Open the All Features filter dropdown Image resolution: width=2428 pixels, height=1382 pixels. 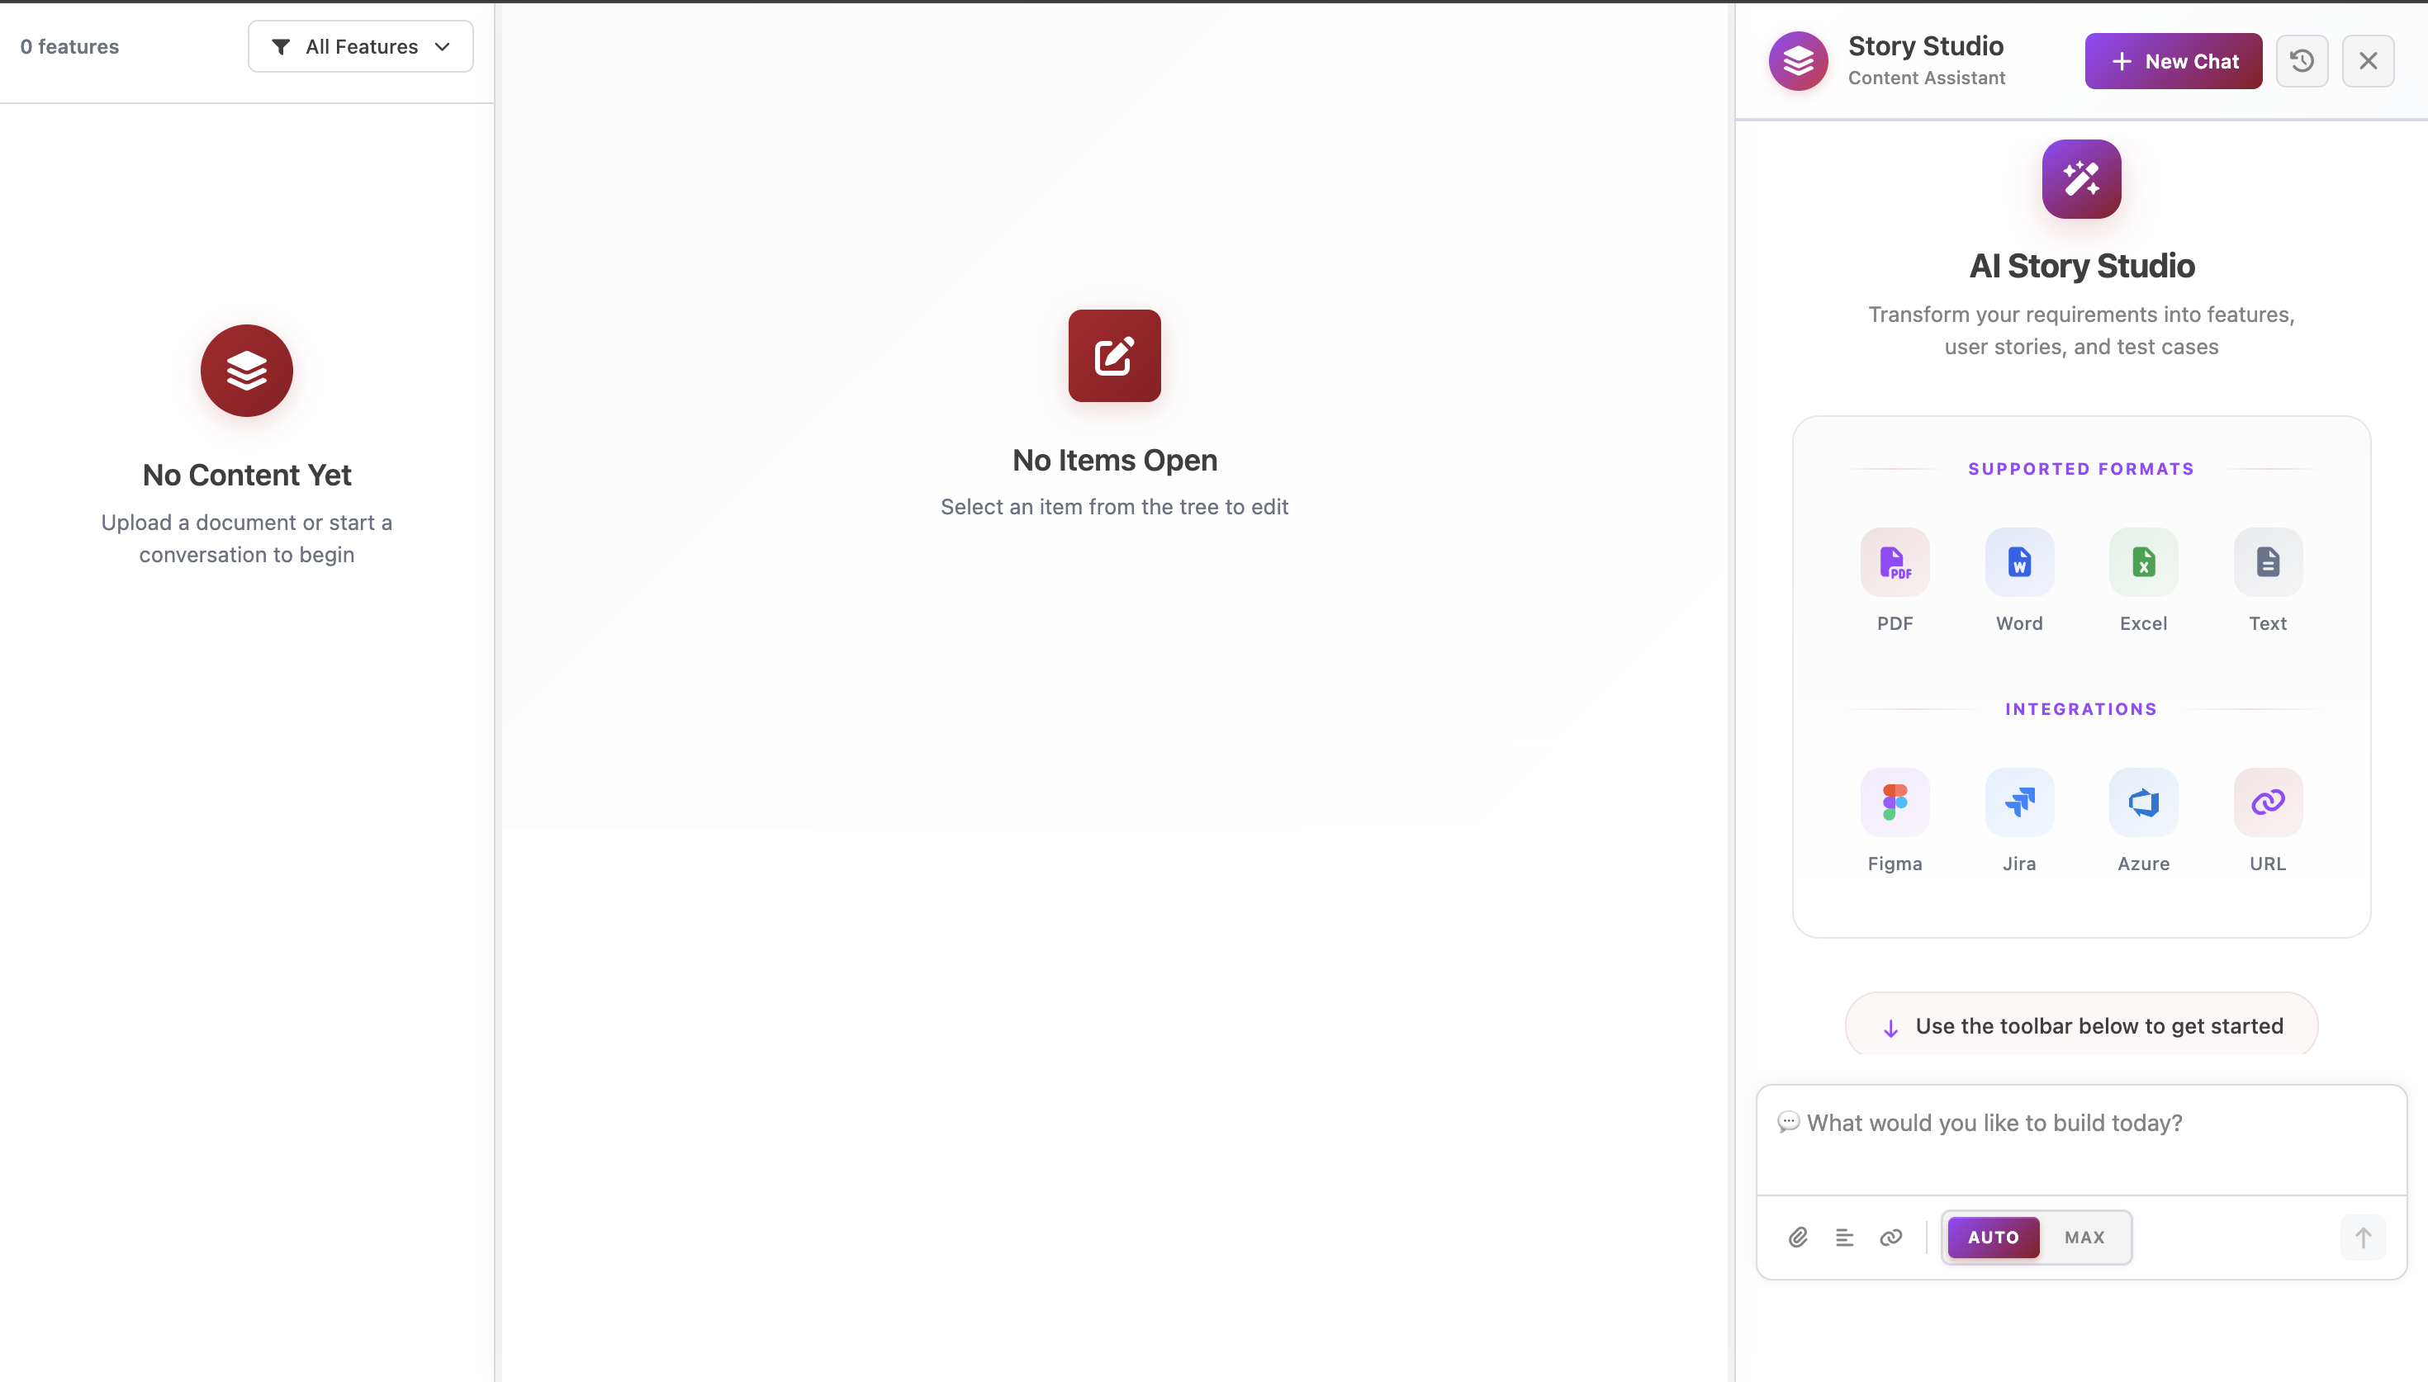coord(361,46)
